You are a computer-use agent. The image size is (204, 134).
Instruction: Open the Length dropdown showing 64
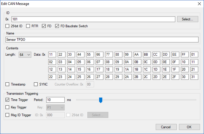point(25,55)
